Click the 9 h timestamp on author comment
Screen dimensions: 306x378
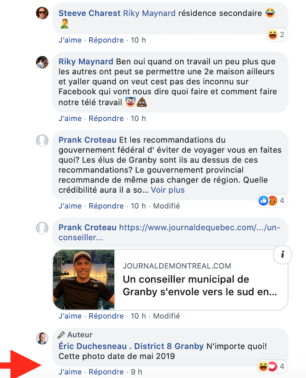pos(136,372)
